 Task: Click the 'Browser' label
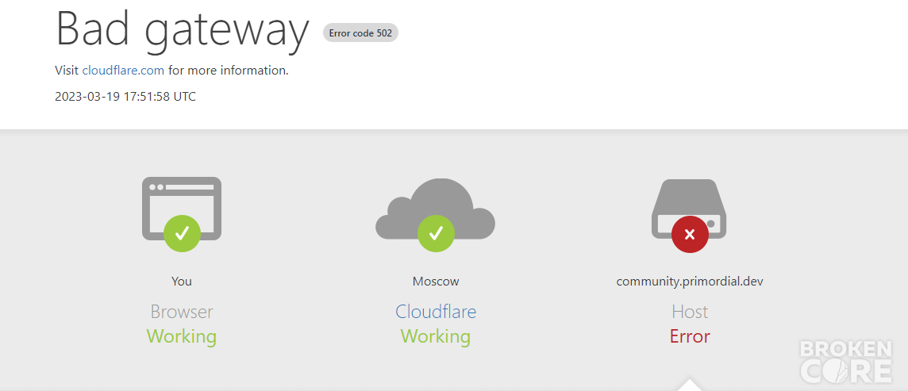tap(182, 312)
